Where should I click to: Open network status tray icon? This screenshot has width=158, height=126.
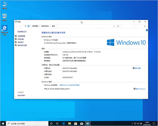[x=135, y=124]
